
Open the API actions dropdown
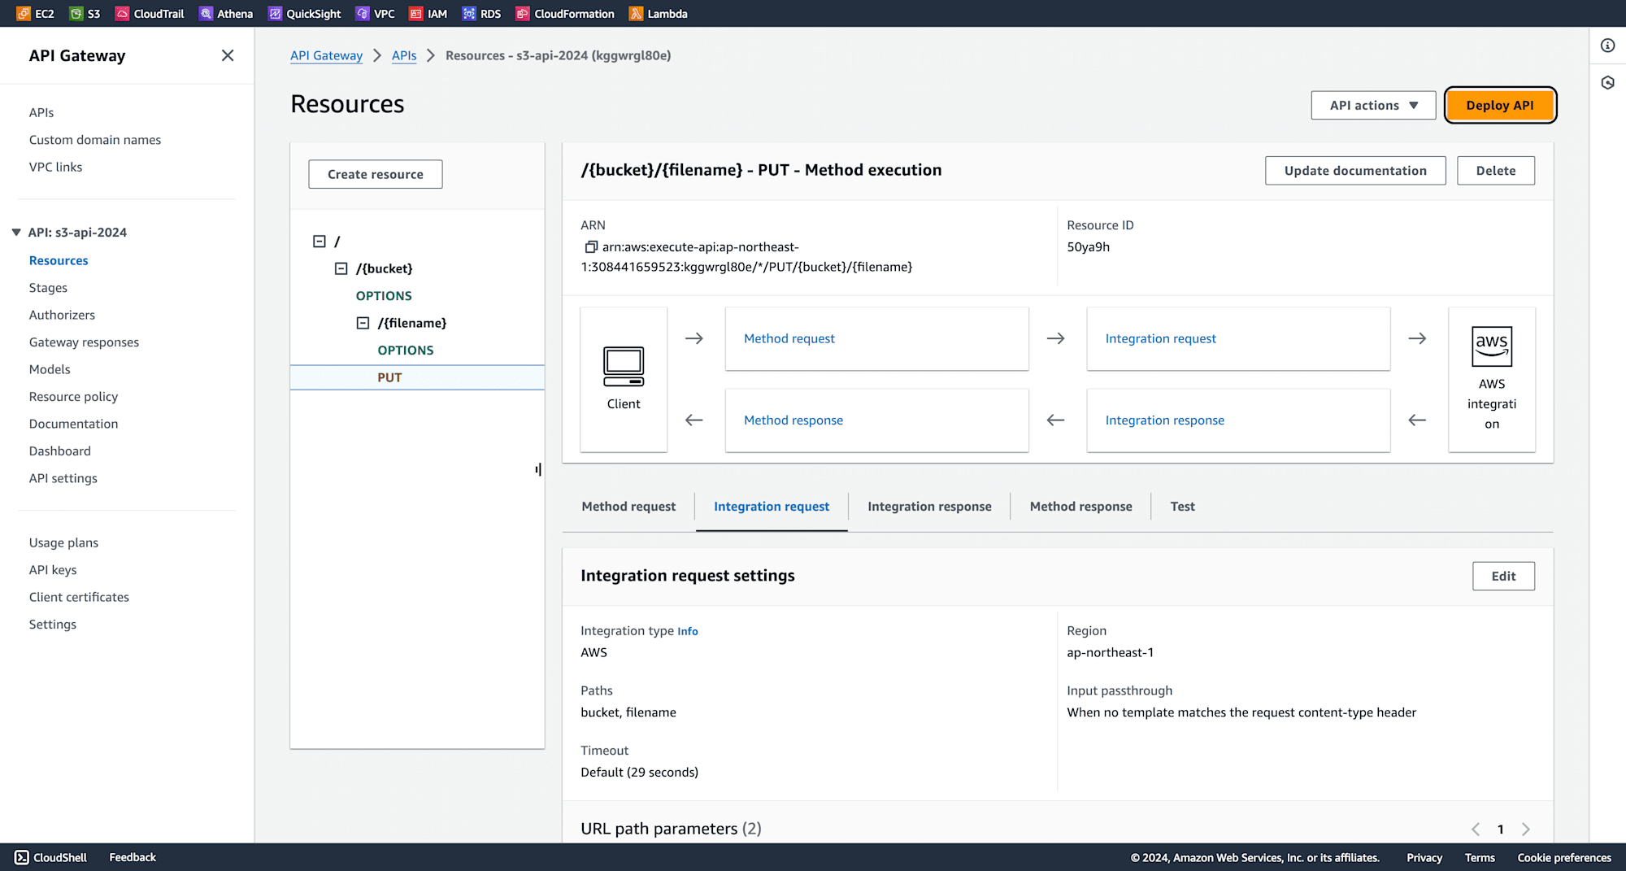(x=1373, y=106)
